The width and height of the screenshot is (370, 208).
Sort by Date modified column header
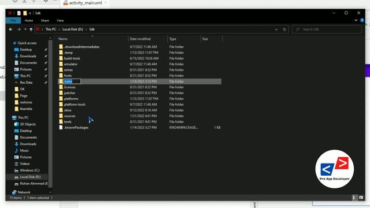point(140,39)
